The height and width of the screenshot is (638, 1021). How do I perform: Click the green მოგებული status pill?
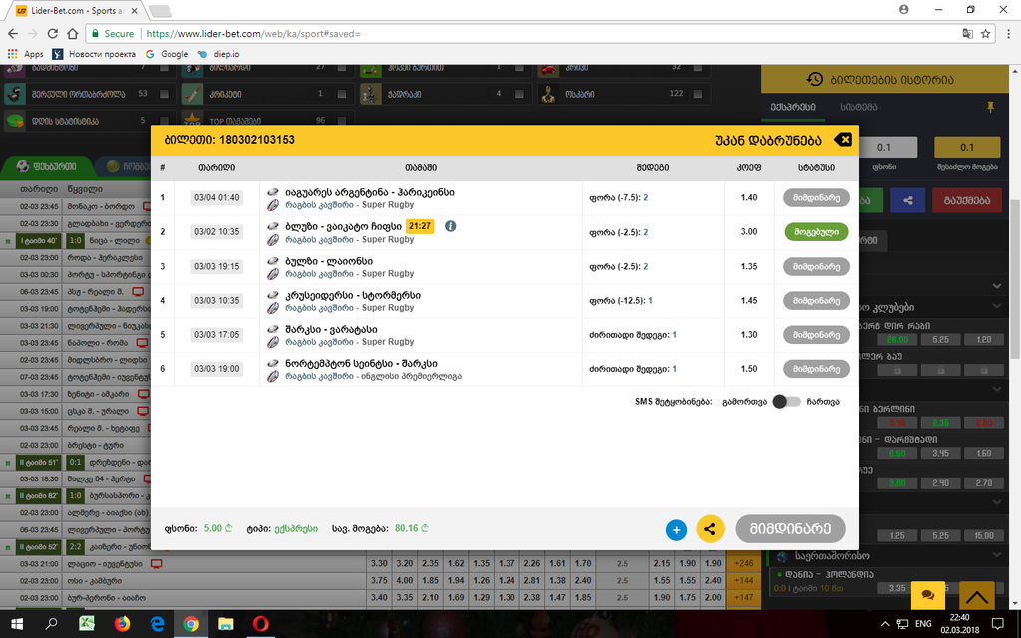click(x=816, y=232)
